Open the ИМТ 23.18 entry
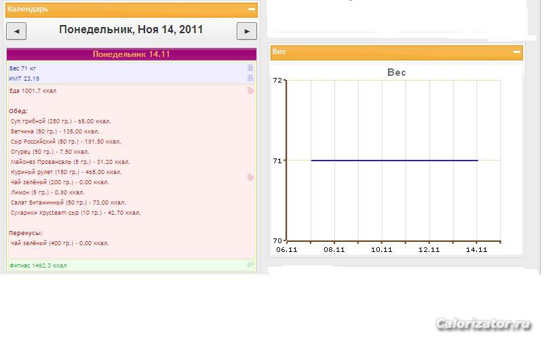 tap(24, 79)
